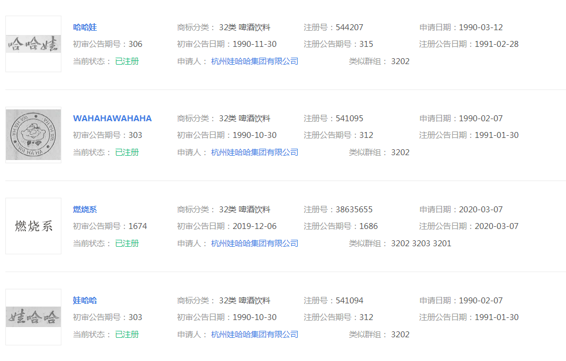This screenshot has height=361, width=566.
Task: Click similar group 3202 in 哈哈娃 row
Action: click(400, 61)
